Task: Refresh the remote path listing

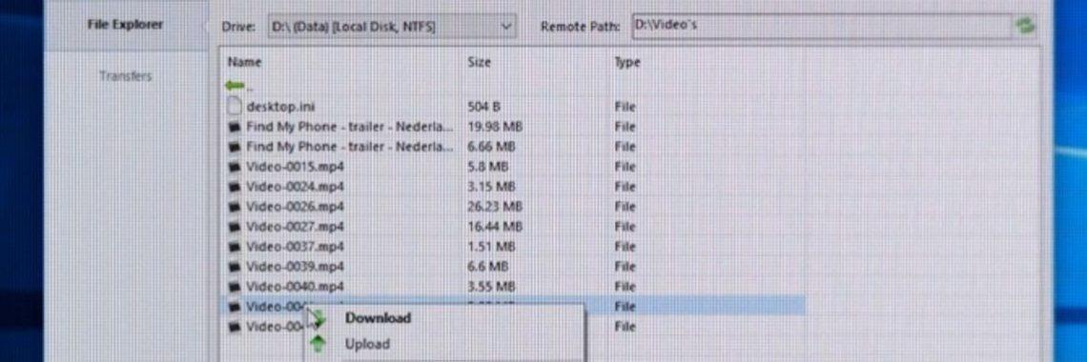Action: [x=1025, y=27]
